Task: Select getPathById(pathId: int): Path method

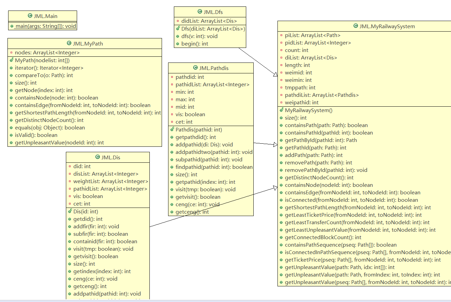Action: 321,140
